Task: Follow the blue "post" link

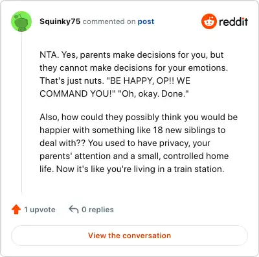Action: click(146, 21)
